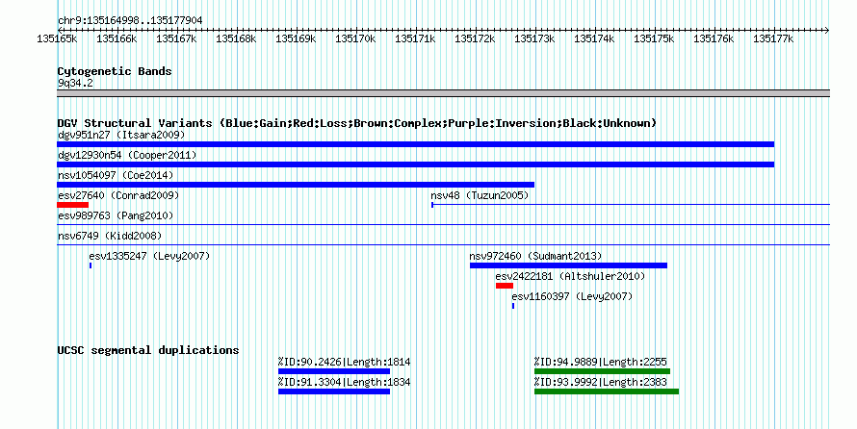Click the nsv972460 (Sudmant2013) blue bar
Image resolution: width=857 pixels, height=429 pixels.
568,265
